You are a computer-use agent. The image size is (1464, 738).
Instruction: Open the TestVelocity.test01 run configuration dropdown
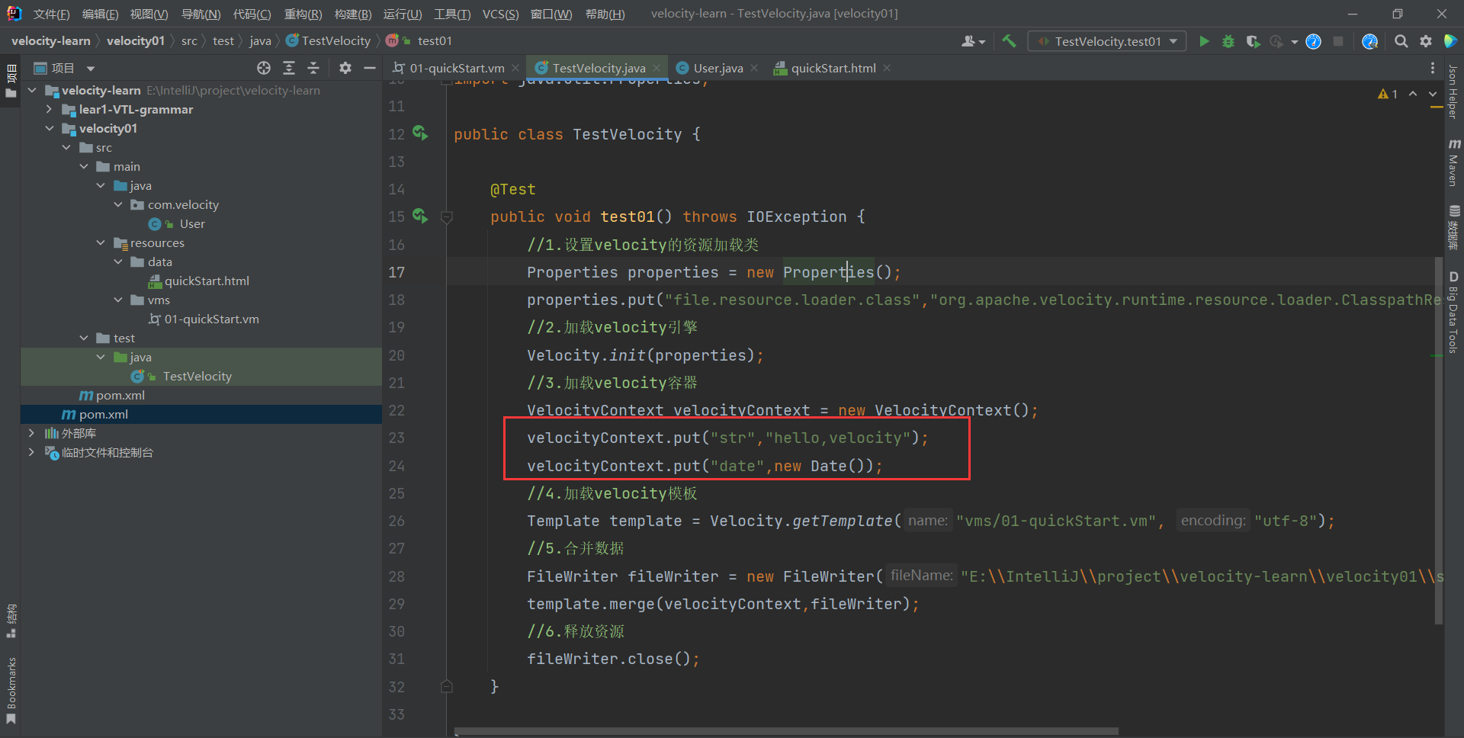click(1107, 41)
